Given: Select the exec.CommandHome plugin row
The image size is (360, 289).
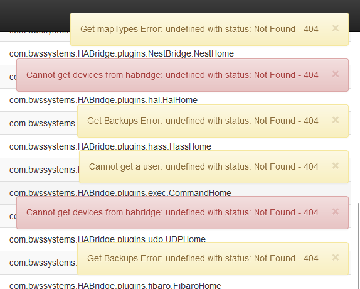Looking at the screenshot, I should click(177, 193).
